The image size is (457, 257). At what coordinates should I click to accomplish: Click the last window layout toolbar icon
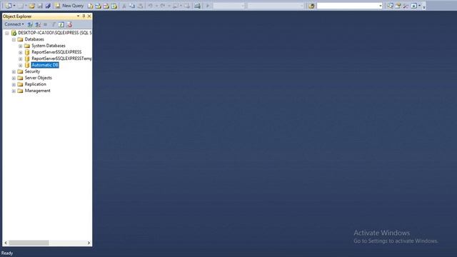click(x=413, y=6)
